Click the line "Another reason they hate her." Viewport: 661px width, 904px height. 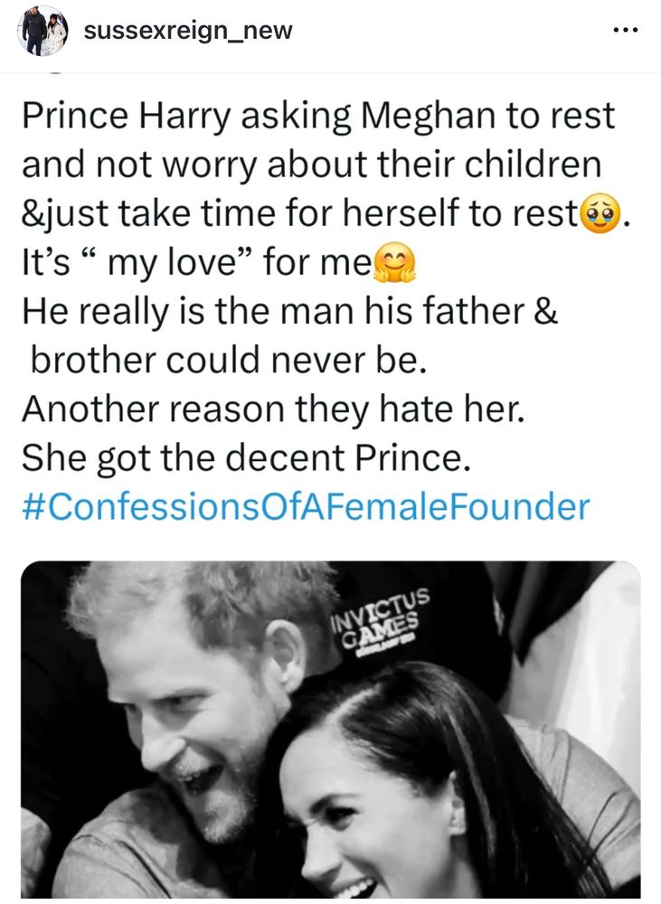coord(272,410)
